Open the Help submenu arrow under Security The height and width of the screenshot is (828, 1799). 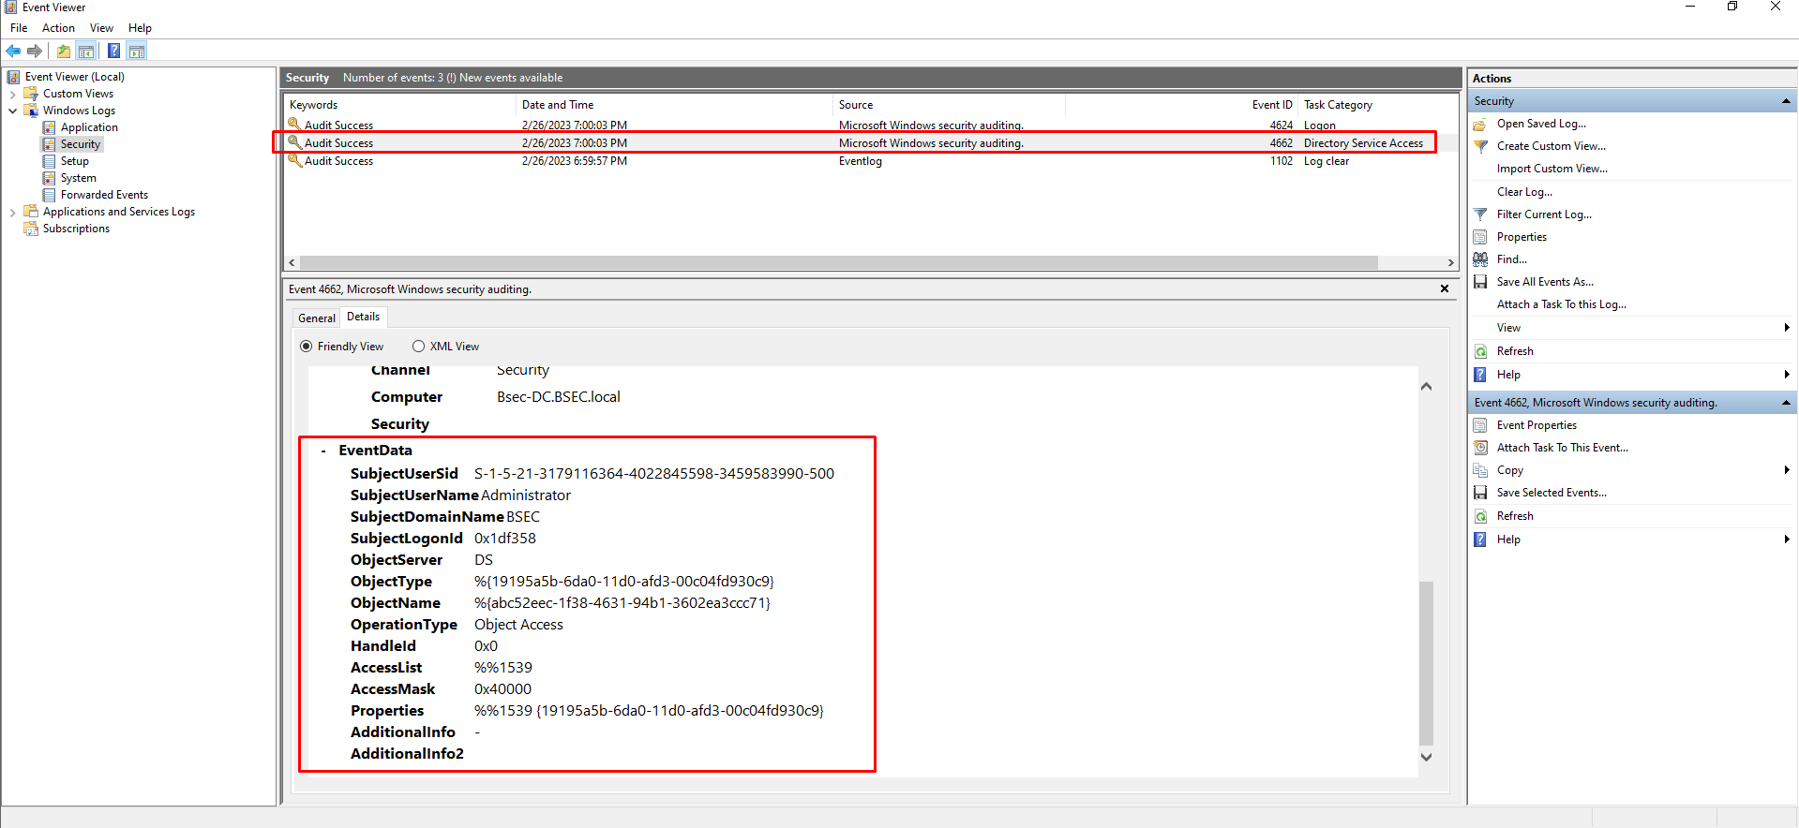tap(1787, 375)
